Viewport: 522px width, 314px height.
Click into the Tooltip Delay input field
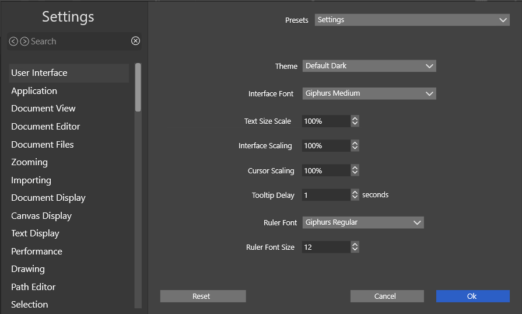(325, 196)
